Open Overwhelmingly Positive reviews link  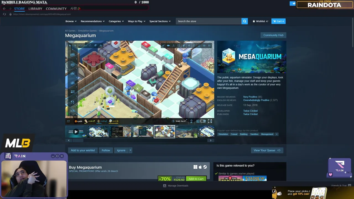pos(256,100)
